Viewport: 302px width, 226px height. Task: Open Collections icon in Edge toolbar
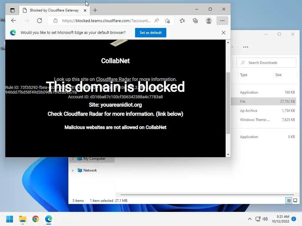click(195, 21)
